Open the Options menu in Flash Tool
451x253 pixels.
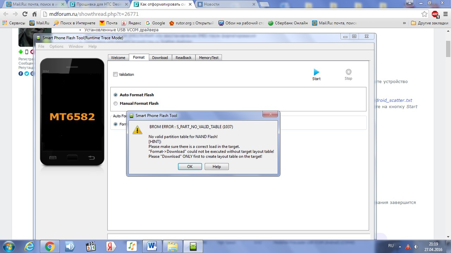[x=56, y=46]
